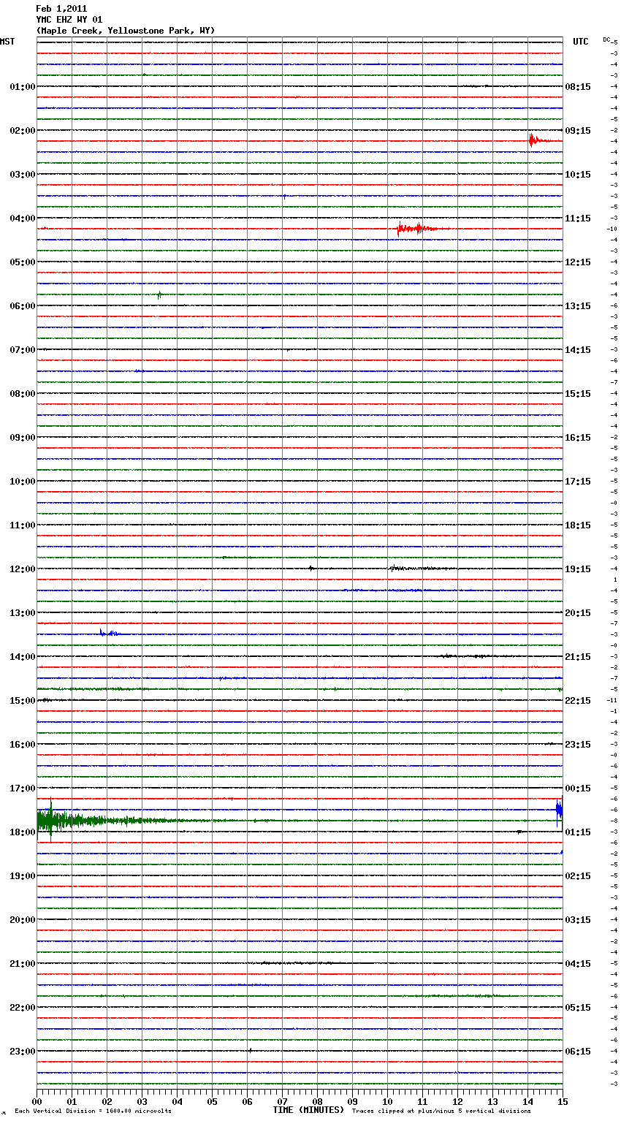This screenshot has width=621, height=1121.
Task: Click the 13:00 MST time label
Action: click(x=23, y=612)
